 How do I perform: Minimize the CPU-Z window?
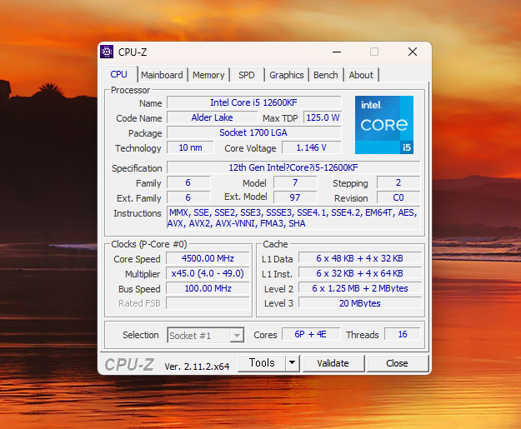pos(337,52)
